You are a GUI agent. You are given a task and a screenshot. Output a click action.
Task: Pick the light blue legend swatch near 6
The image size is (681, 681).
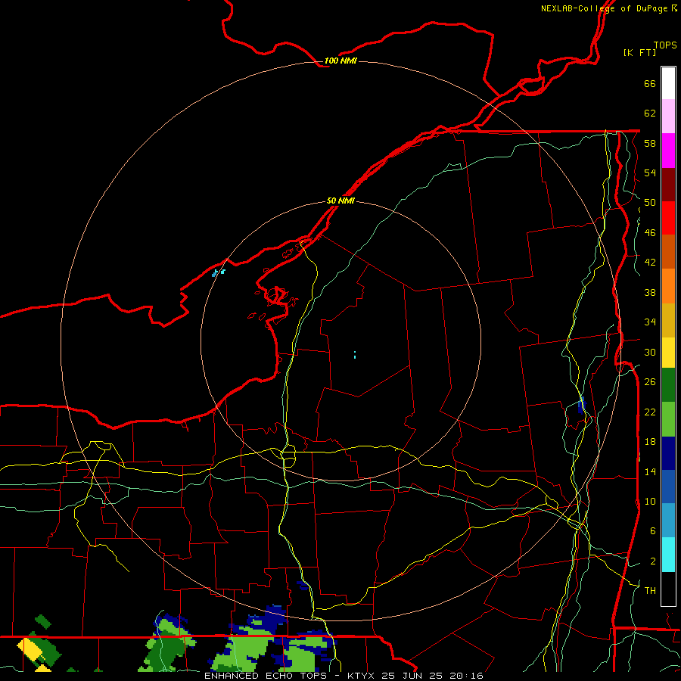click(x=668, y=521)
